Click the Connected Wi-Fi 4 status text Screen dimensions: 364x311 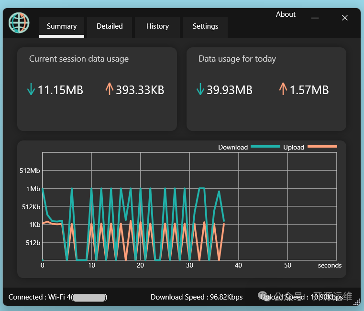tap(57, 297)
